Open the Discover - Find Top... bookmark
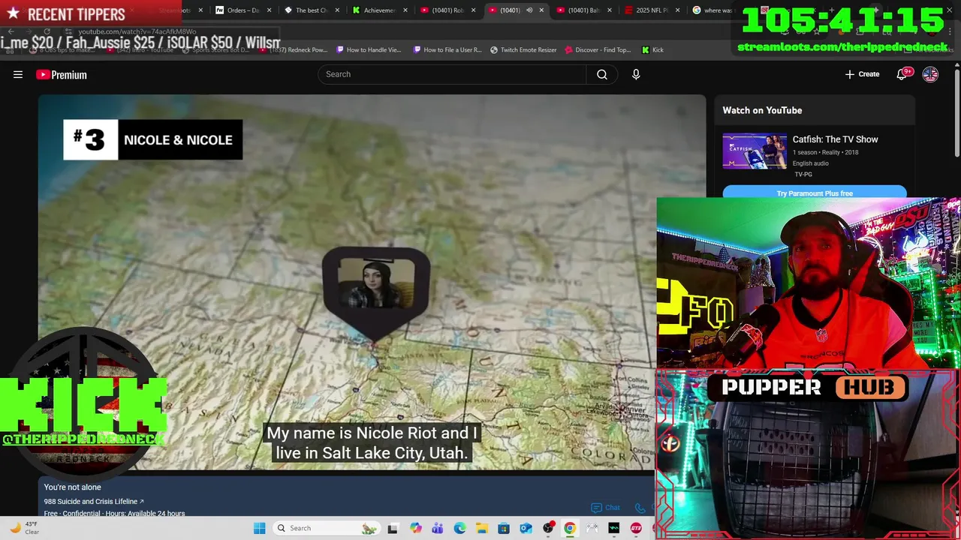Screen dimensions: 961x540 598,50
